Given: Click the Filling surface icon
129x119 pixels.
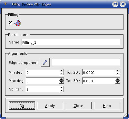Looking at the screenshot, I should pyautogui.click(x=17, y=23).
